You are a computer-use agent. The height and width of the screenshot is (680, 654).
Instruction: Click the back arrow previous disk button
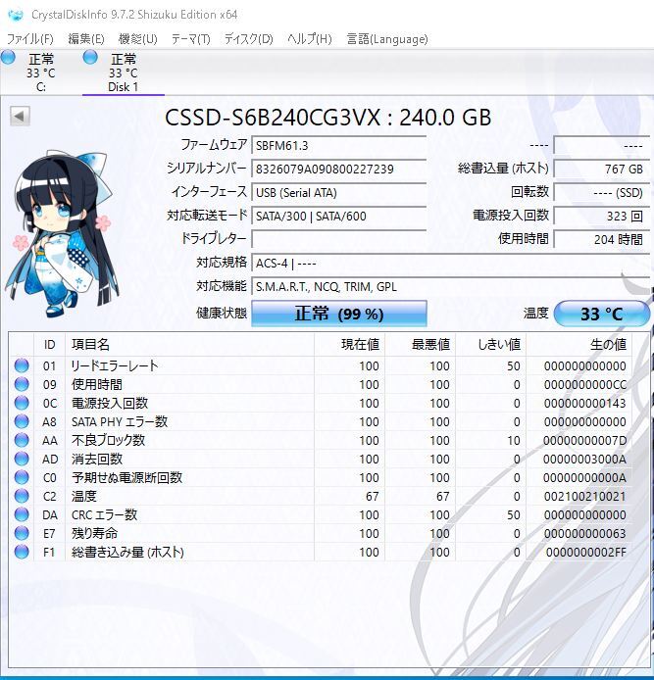[20, 116]
